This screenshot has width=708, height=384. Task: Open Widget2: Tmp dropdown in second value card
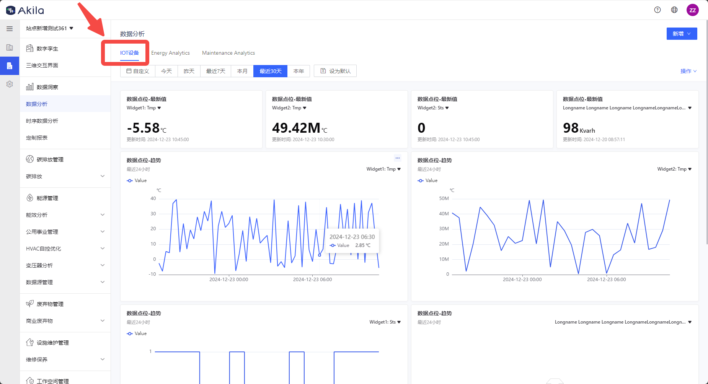point(289,108)
